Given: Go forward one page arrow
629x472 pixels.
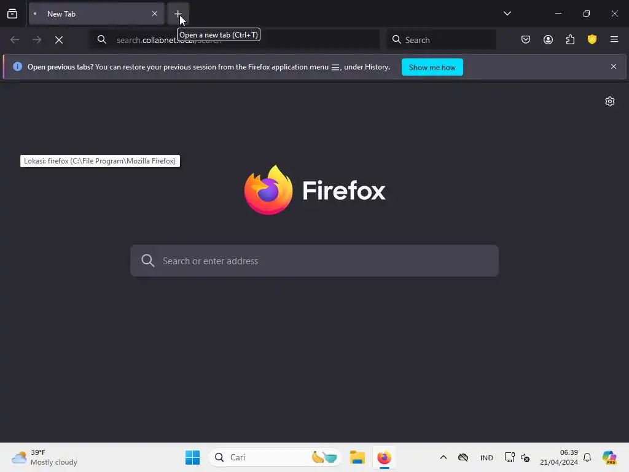Looking at the screenshot, I should coord(37,40).
